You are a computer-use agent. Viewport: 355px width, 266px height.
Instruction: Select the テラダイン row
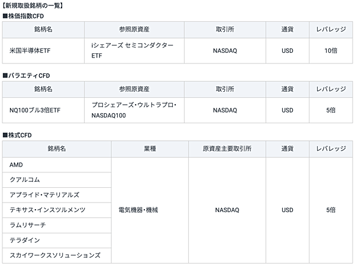tap(57, 241)
